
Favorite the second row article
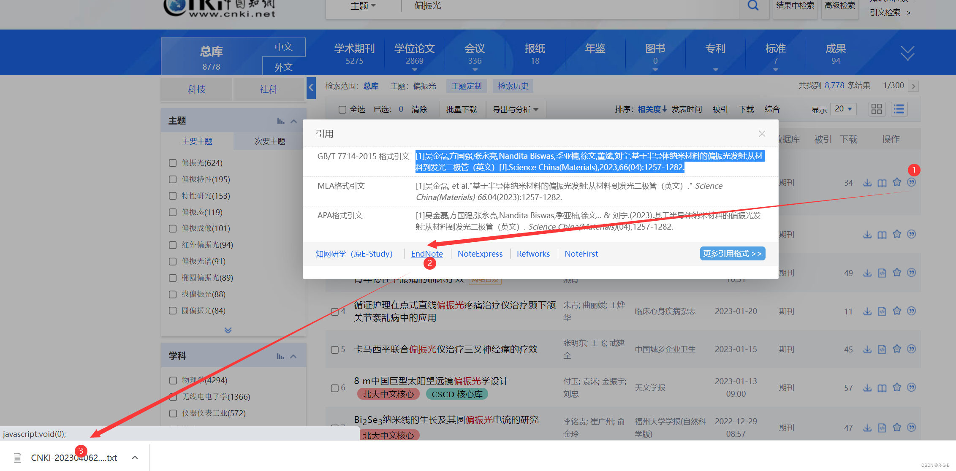pyautogui.click(x=897, y=234)
